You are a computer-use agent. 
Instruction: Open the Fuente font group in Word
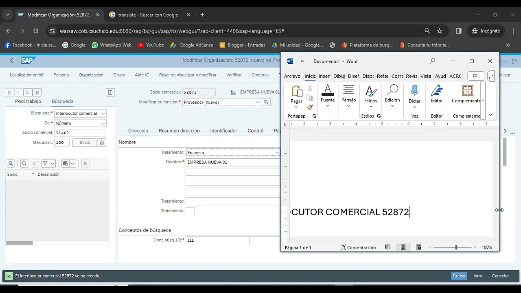[328, 96]
